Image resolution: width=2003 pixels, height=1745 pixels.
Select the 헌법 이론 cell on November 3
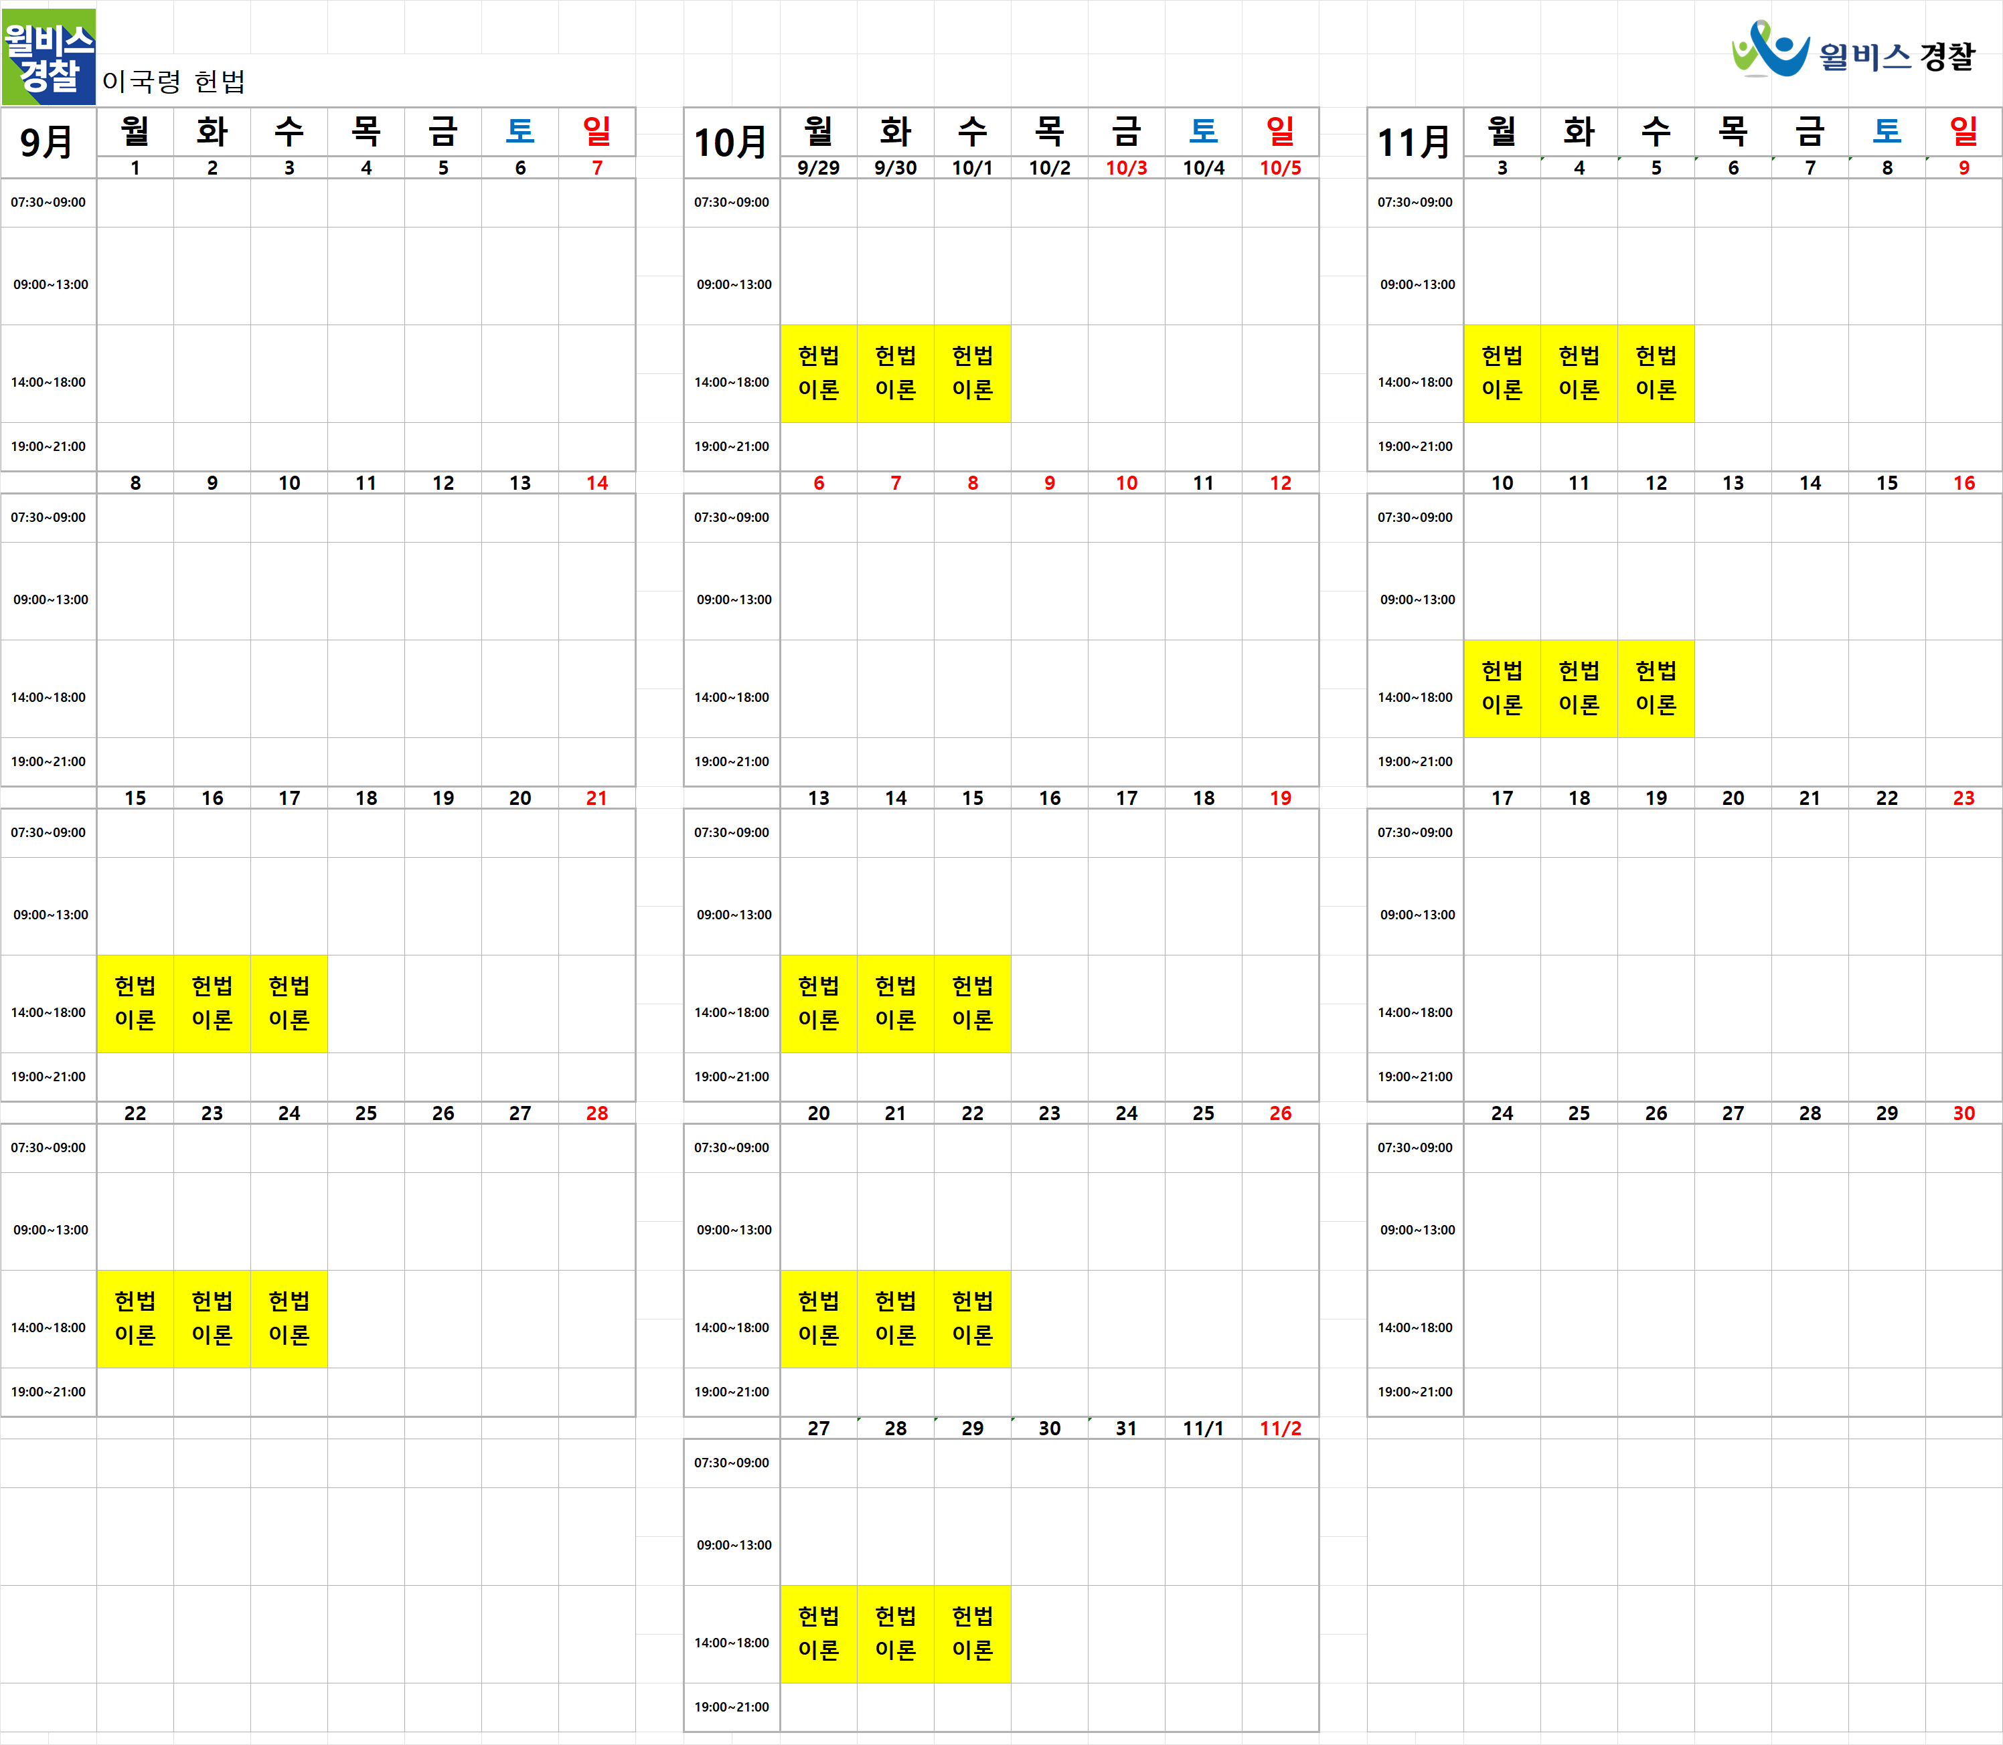tap(1502, 373)
